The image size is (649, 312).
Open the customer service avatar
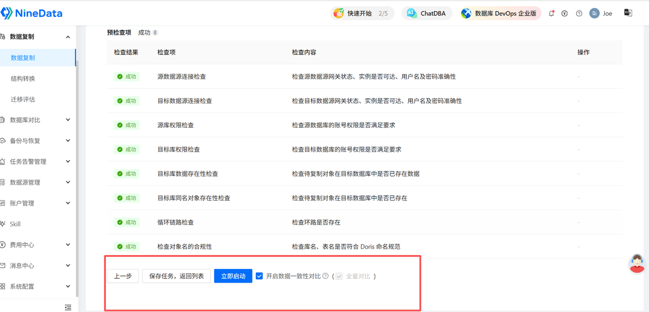pyautogui.click(x=637, y=263)
